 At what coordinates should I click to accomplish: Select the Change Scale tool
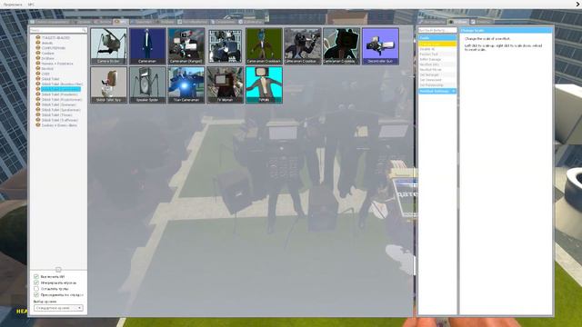point(437,45)
